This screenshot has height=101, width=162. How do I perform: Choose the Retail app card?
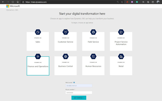click(x=121, y=66)
